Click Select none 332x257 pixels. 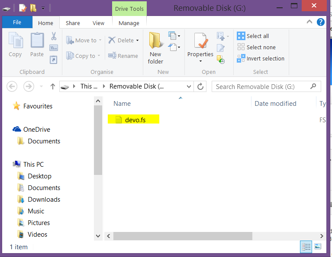point(256,47)
